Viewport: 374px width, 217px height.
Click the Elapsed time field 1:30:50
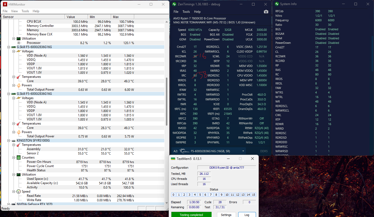(x=194, y=202)
